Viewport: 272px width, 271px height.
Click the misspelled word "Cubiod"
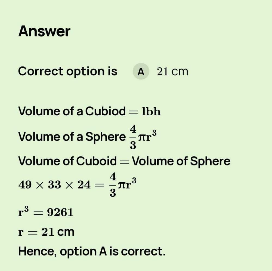click(106, 111)
